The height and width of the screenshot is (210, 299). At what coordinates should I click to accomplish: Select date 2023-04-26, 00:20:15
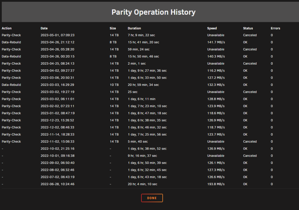pos(57,57)
